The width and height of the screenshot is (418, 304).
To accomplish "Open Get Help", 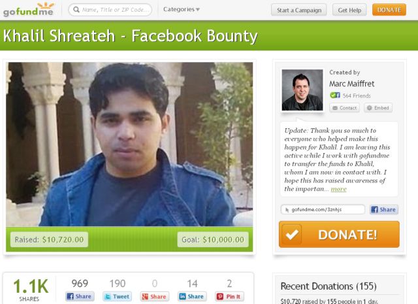I will point(349,10).
